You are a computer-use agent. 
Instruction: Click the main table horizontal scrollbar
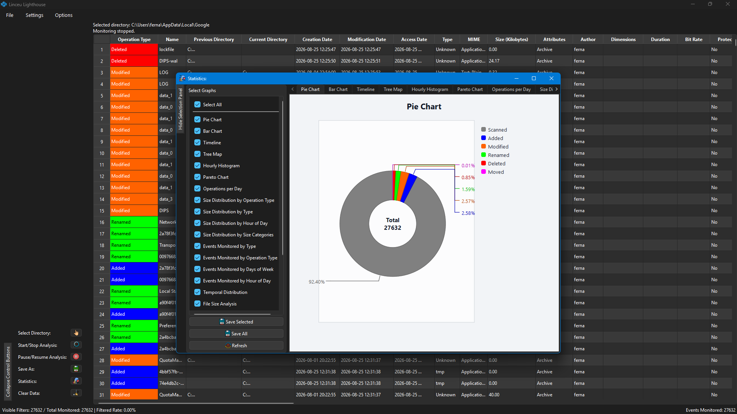[196, 403]
